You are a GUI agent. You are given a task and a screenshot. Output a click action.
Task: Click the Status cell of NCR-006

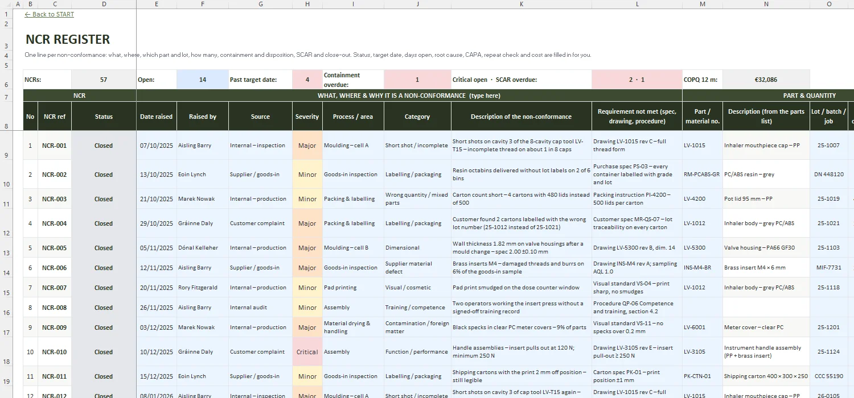[x=104, y=268]
